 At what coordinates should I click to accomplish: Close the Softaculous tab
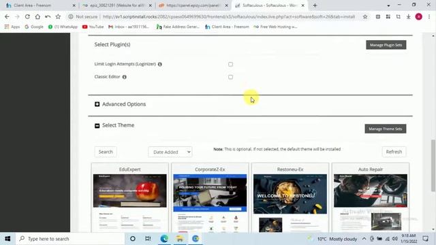[x=302, y=5]
